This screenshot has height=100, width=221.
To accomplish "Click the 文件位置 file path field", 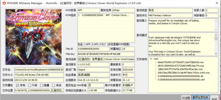I will pyautogui.click(x=39, y=91).
